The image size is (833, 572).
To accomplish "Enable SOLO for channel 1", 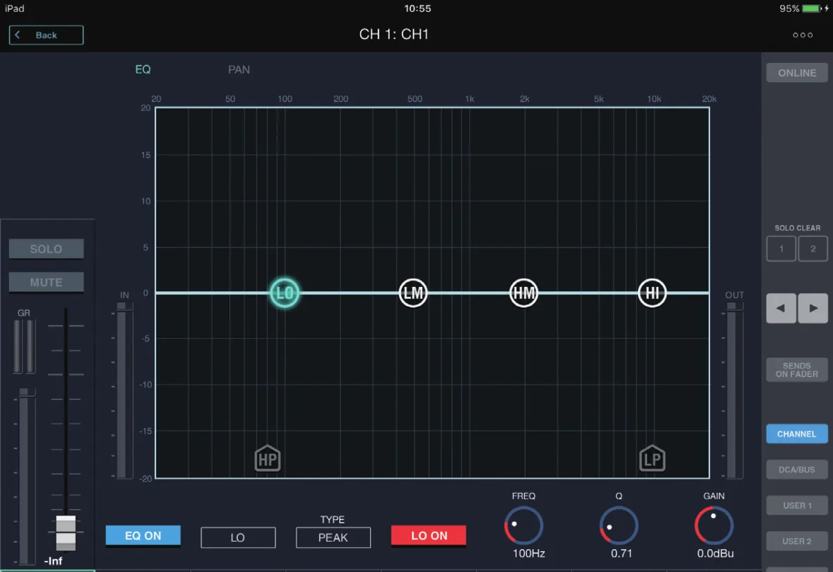I will [47, 249].
